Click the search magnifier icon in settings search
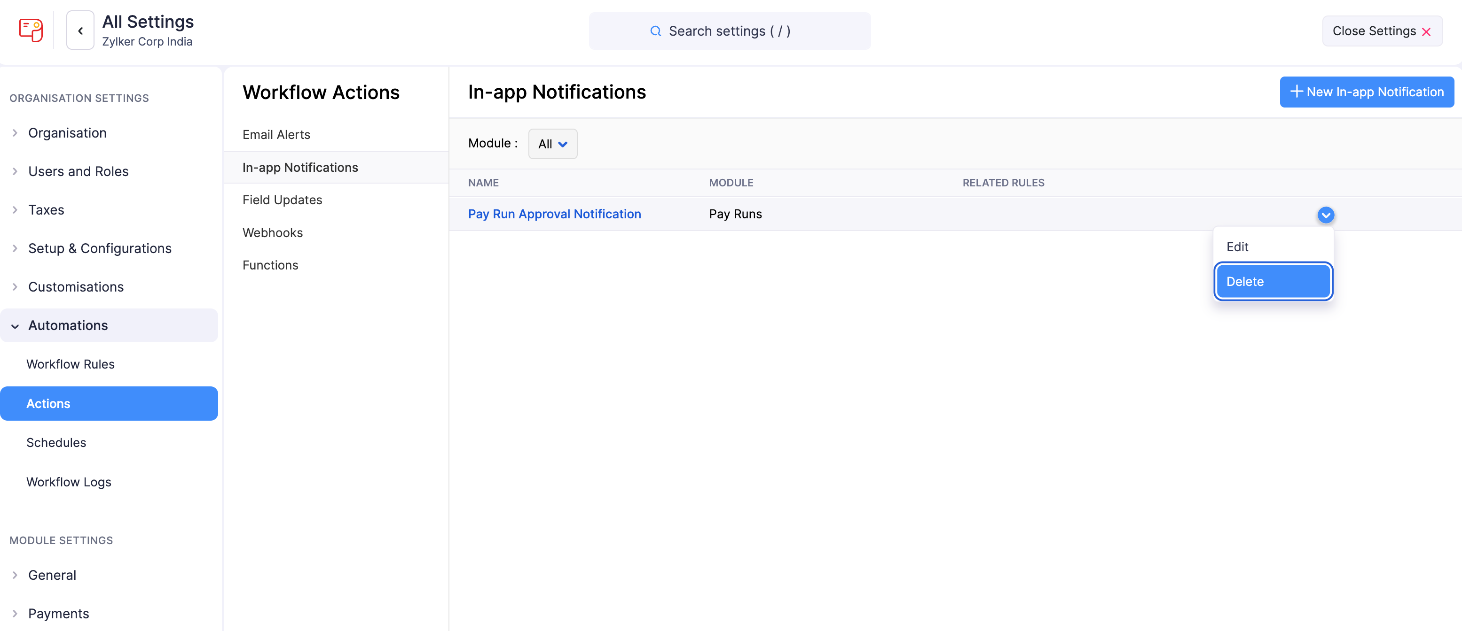 [655, 31]
